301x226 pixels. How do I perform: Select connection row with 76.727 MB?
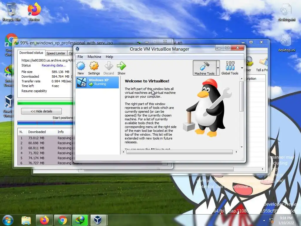click(46, 163)
